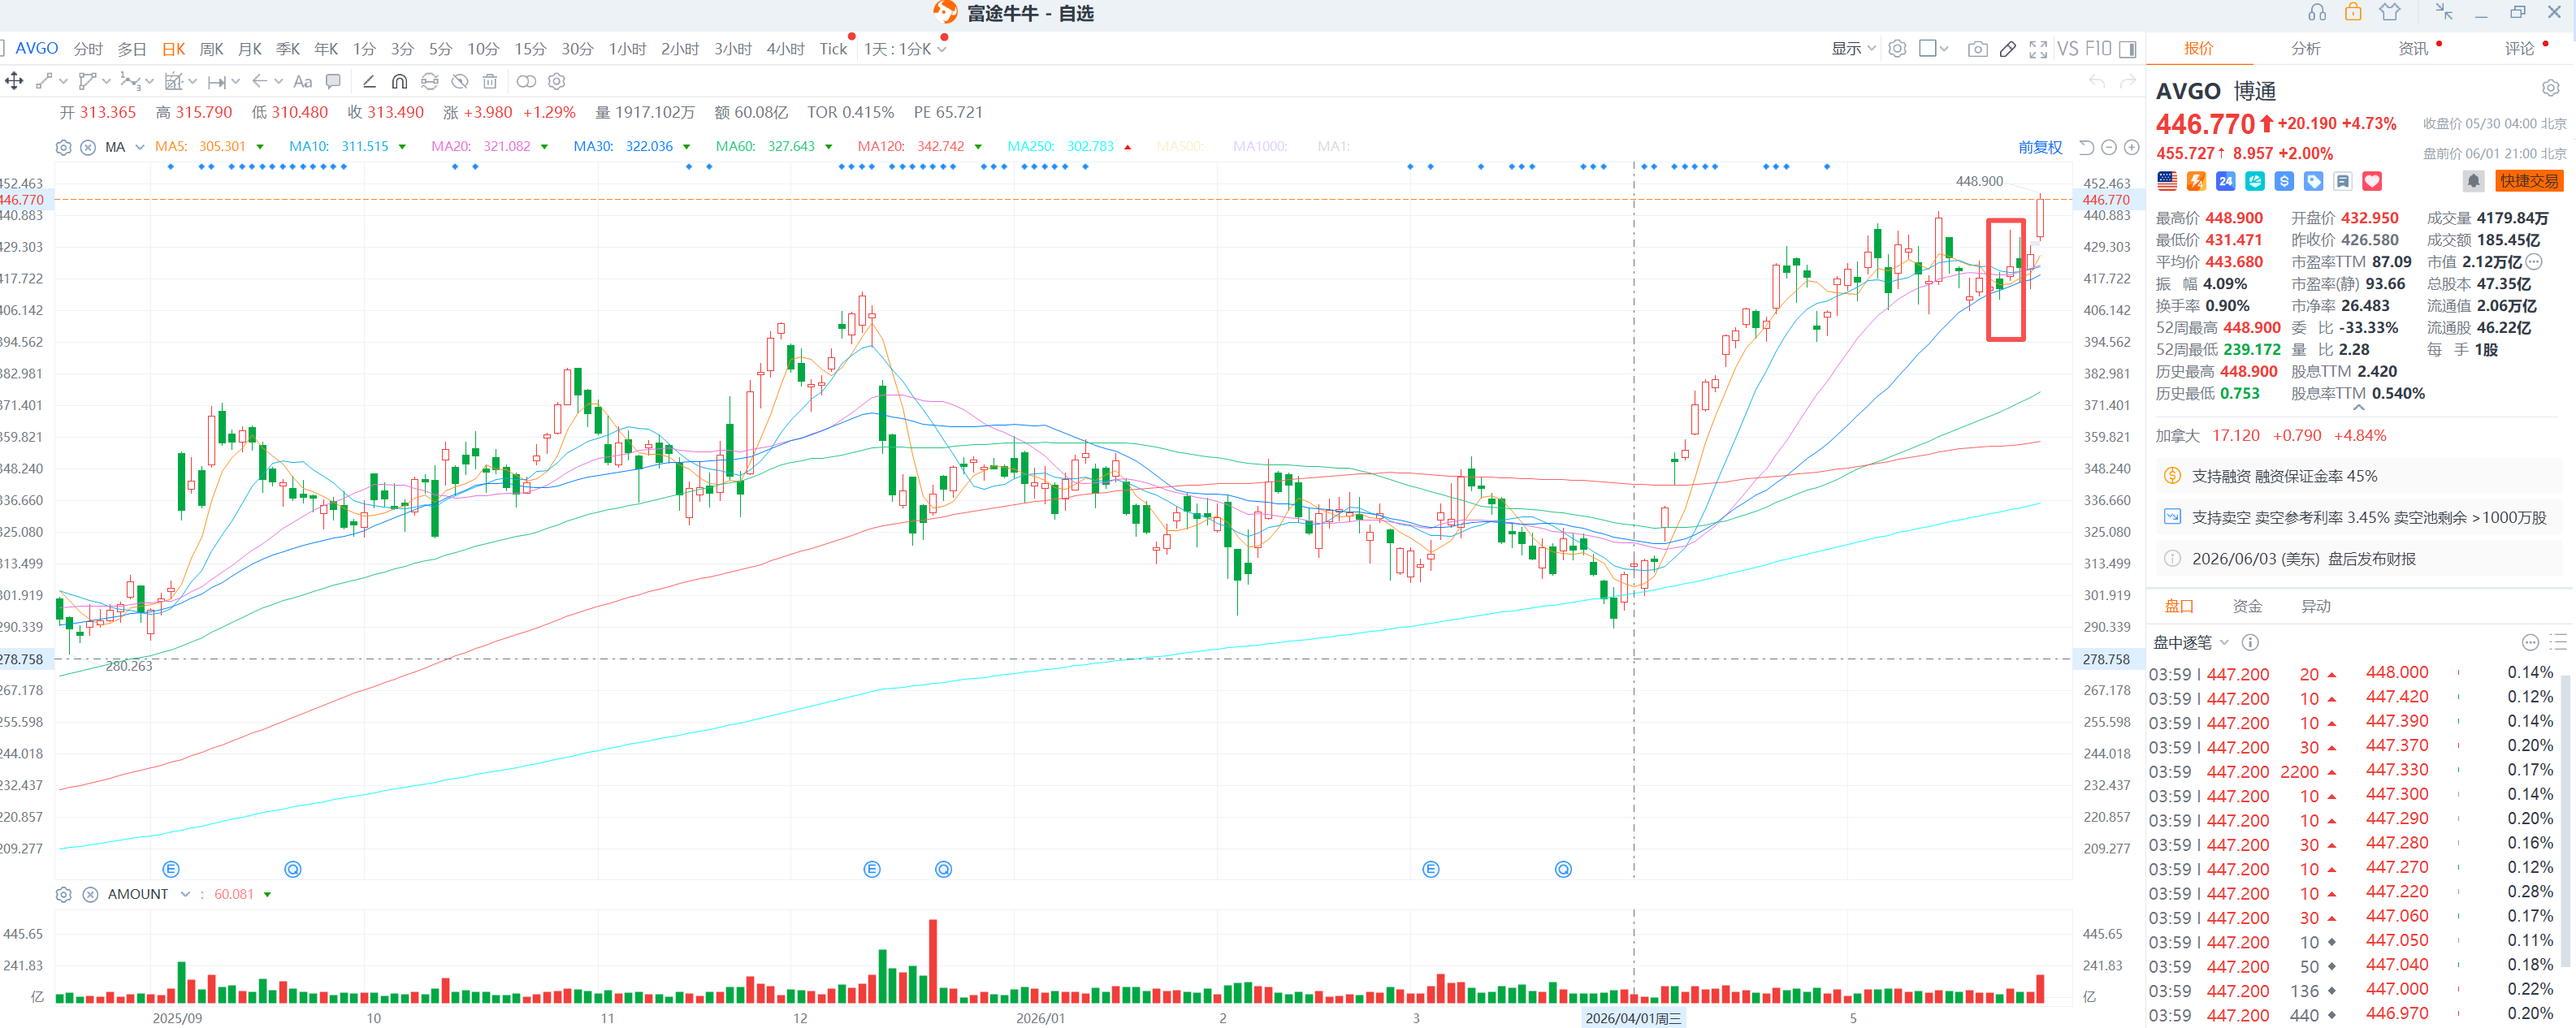2576x1028 pixels.
Task: Toggle the MA250 indicator arrow
Action: click(1127, 147)
